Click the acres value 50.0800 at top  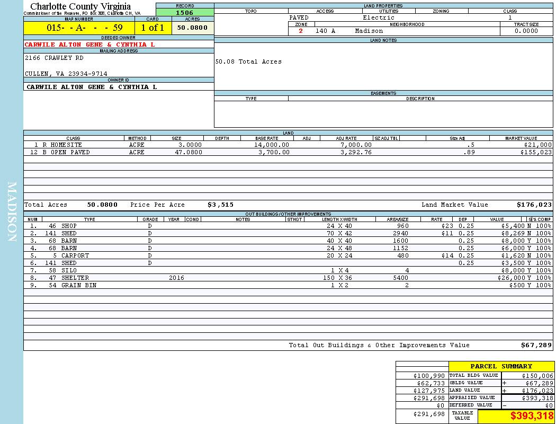click(x=192, y=28)
